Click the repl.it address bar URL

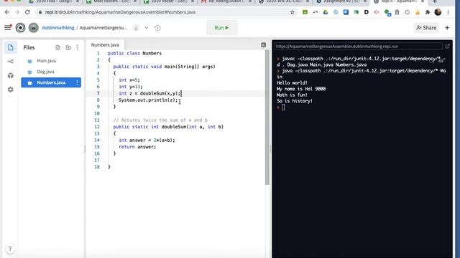point(120,12)
